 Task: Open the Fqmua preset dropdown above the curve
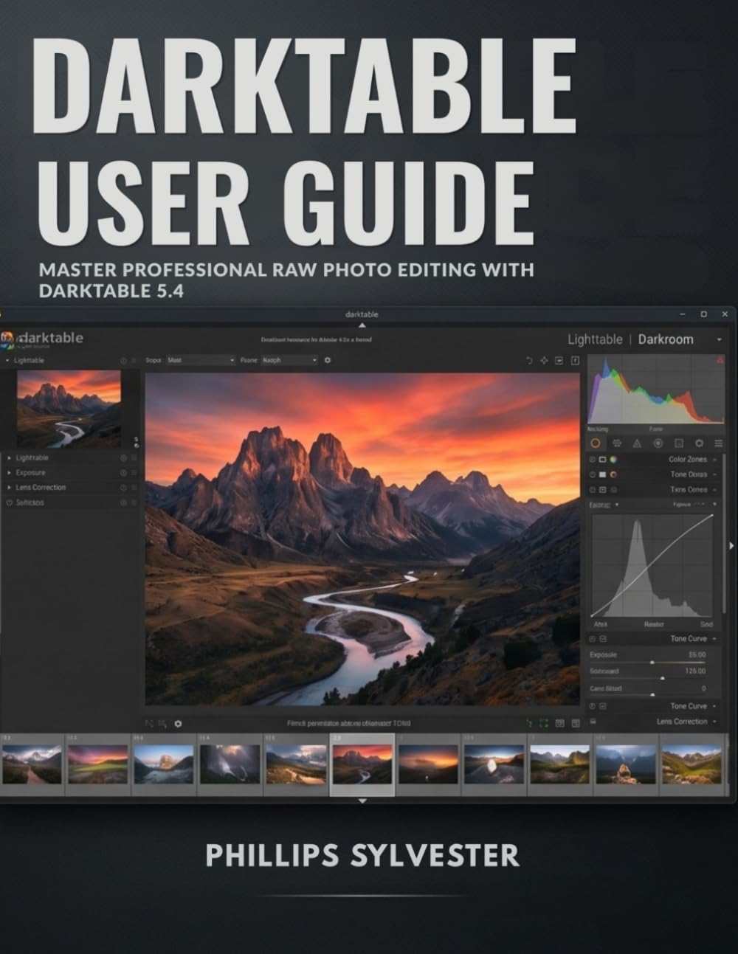click(x=694, y=505)
